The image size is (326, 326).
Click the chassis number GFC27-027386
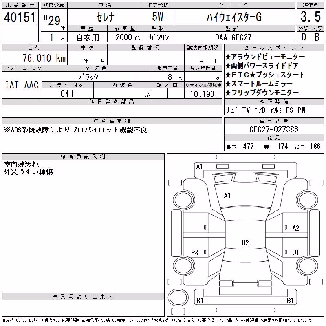pos(273,130)
